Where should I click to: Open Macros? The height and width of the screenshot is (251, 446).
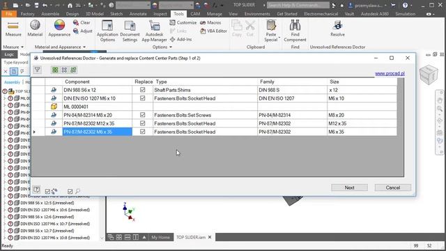tap(210, 22)
